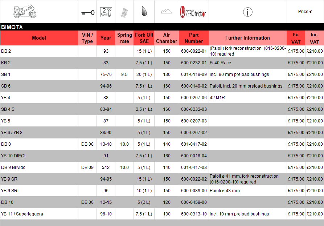Click part number 601-0417-02 for DB 8
Screen dimensions: 324x226
194,144
